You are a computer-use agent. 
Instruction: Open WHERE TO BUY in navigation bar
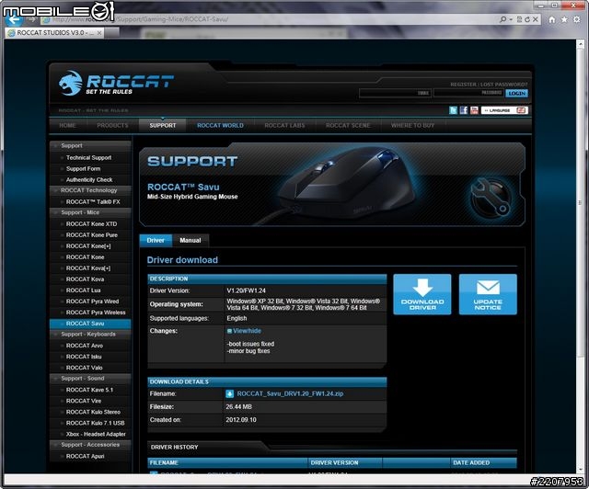412,125
